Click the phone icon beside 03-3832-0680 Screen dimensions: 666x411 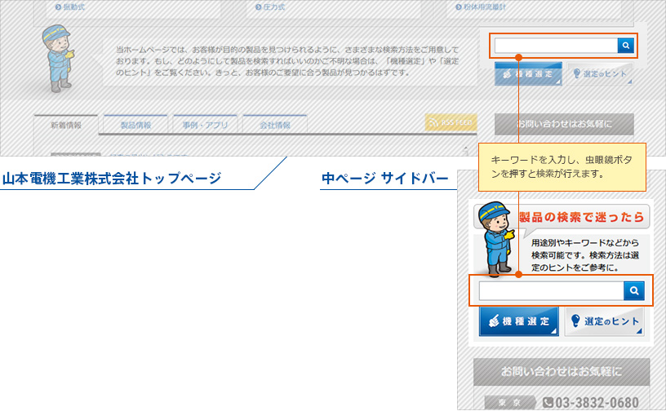coord(548,403)
